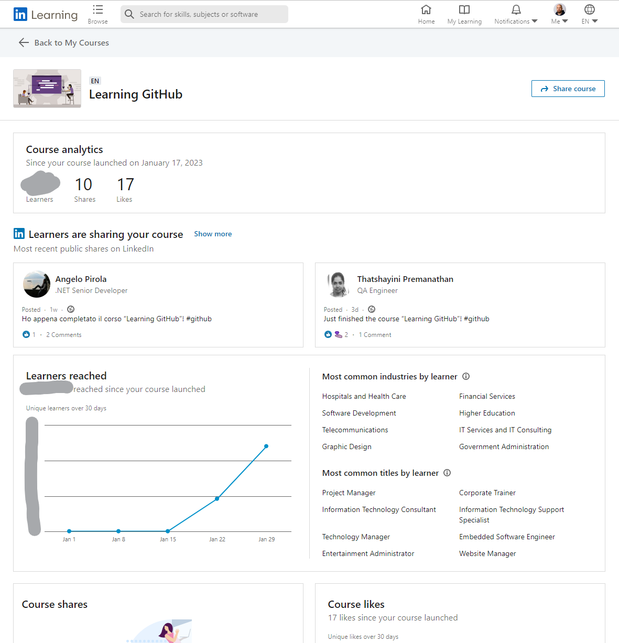Viewport: 619px width, 643px height.
Task: Click the Jan 29 chart data point
Action: (266, 446)
